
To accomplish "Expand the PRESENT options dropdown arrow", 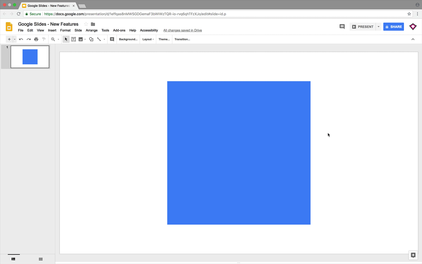I will point(378,27).
